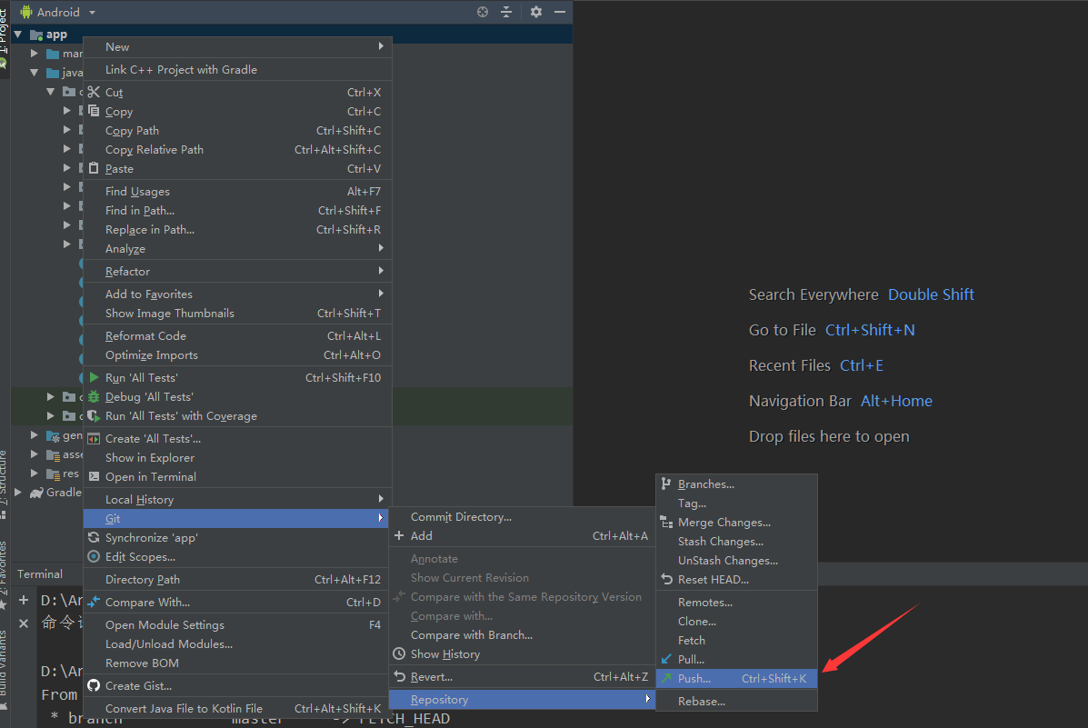This screenshot has height=728, width=1088.
Task: Select Remove BOM
Action: pyautogui.click(x=237, y=663)
